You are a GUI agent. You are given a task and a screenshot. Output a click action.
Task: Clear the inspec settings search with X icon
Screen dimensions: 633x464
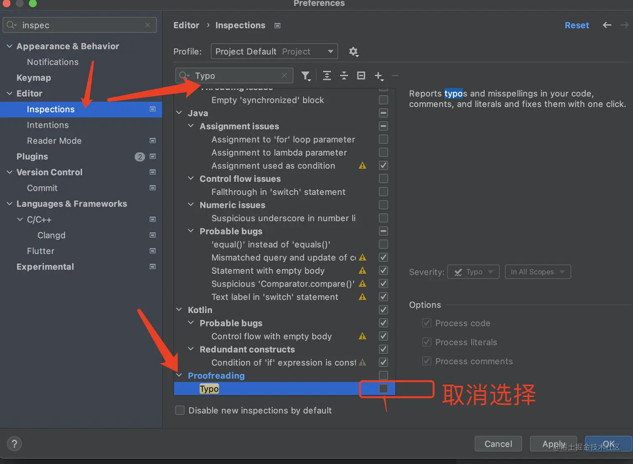pos(148,25)
